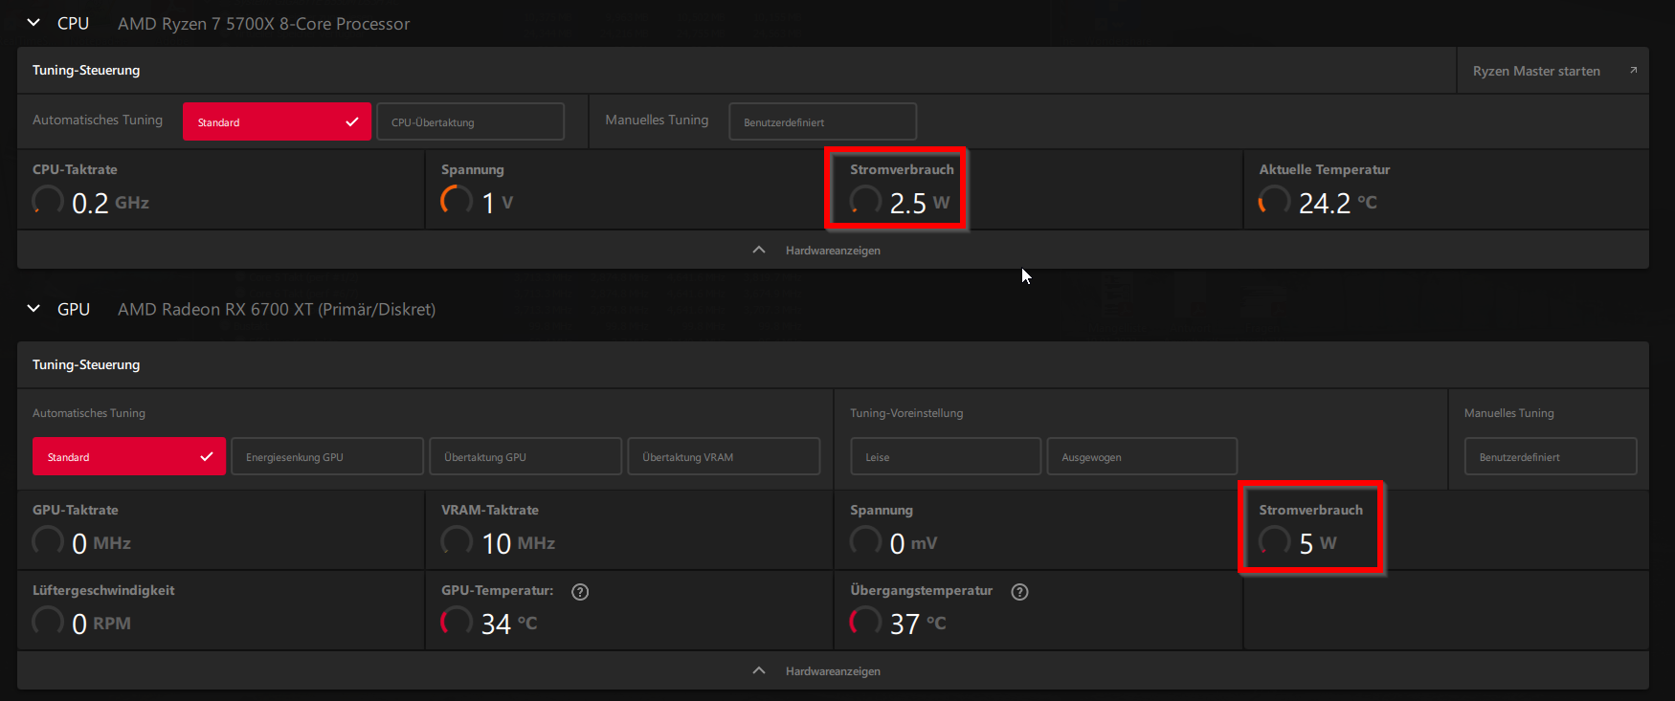Open GPU-Temperatur help icon

[x=580, y=592]
